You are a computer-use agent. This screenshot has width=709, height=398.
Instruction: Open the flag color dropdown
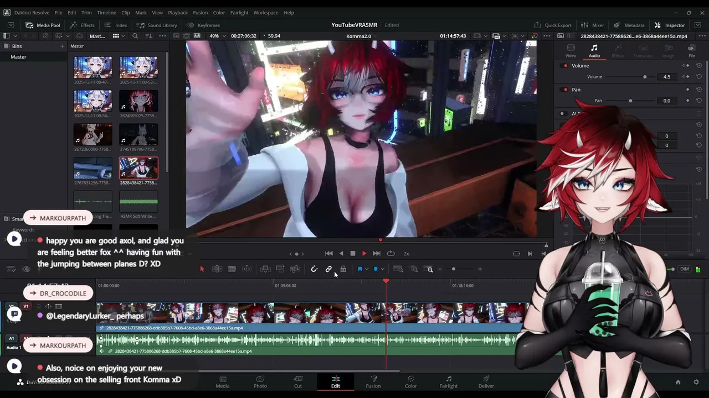click(366, 269)
